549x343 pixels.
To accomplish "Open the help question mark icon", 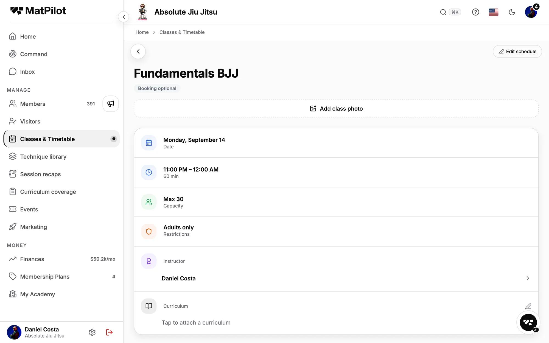I will (475, 12).
